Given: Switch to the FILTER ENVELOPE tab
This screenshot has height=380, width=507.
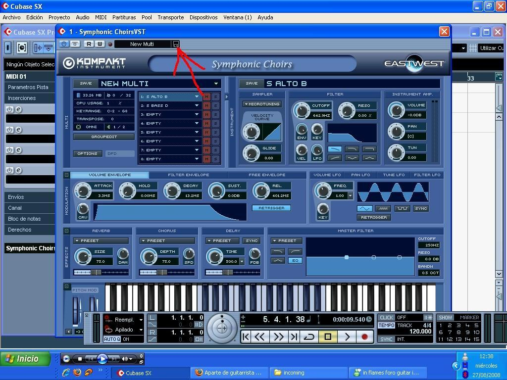Looking at the screenshot, I should 189,175.
